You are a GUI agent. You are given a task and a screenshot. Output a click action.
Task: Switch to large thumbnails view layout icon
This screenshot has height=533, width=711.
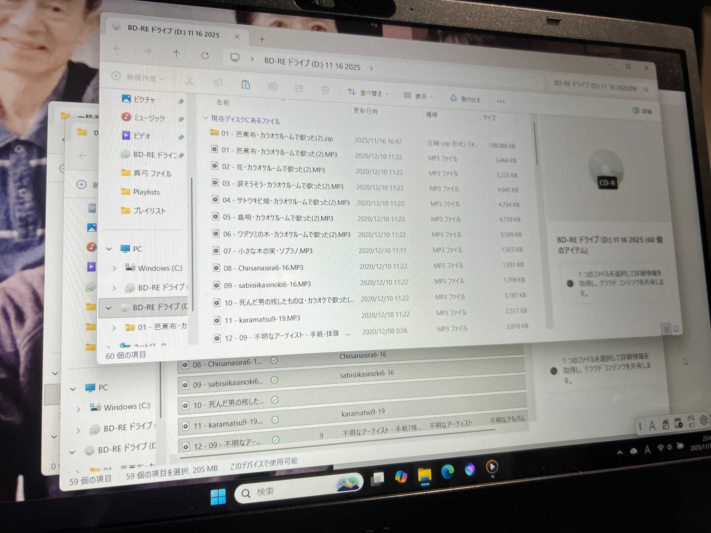click(676, 329)
